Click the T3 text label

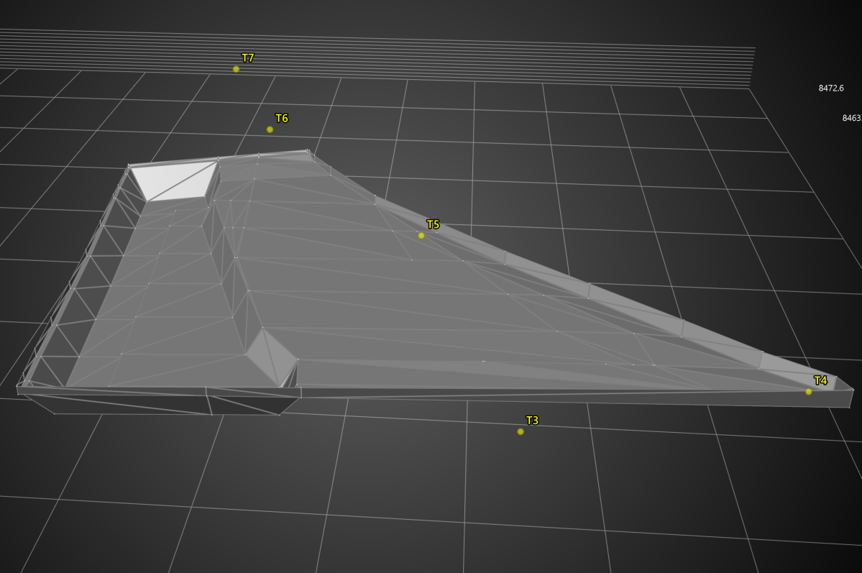tap(532, 421)
